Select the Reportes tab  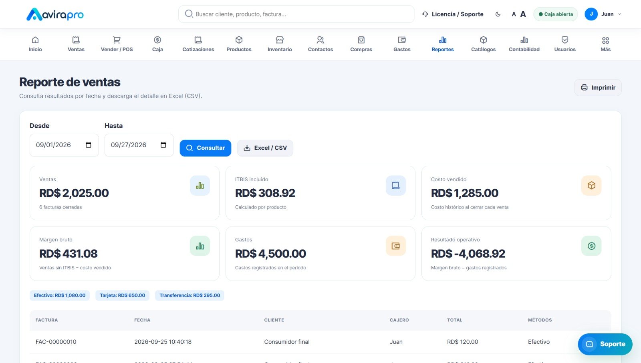point(443,44)
